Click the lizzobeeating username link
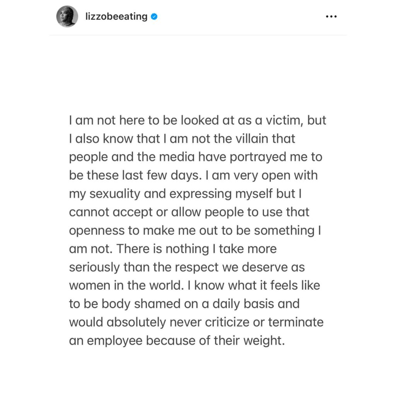Image resolution: width=396 pixels, height=396 pixels. tap(116, 17)
